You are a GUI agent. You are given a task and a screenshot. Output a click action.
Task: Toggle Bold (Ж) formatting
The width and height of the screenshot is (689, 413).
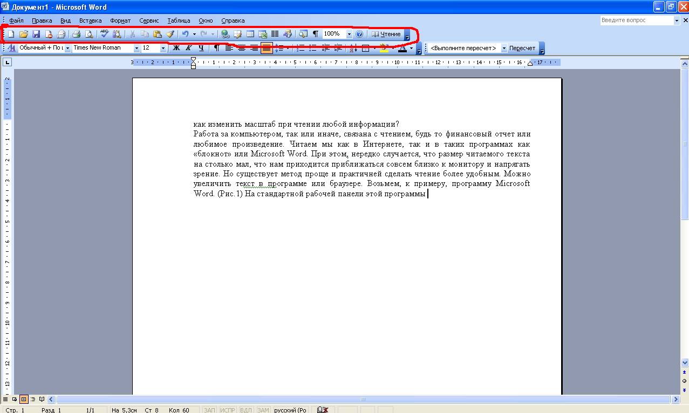[176, 48]
